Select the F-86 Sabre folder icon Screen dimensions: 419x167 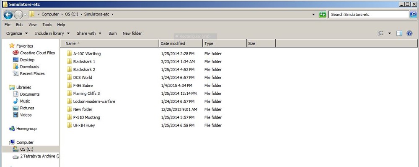click(70, 85)
